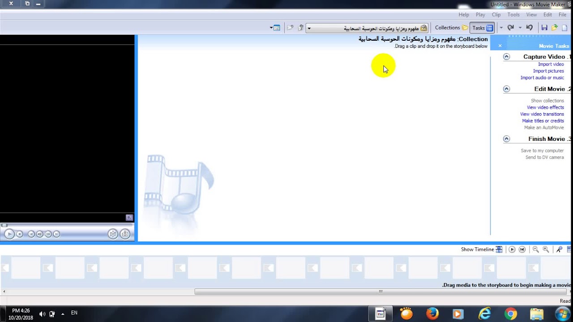Save the project with the floppy disk icon

pos(544,28)
